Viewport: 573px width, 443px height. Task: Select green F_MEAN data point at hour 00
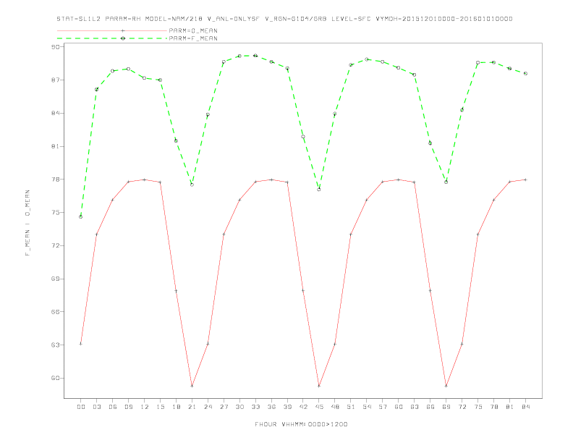81,216
